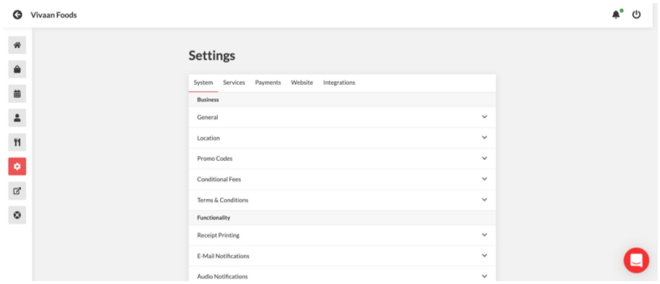Click the back arrow beside Vivaan Foods

pos(17,15)
